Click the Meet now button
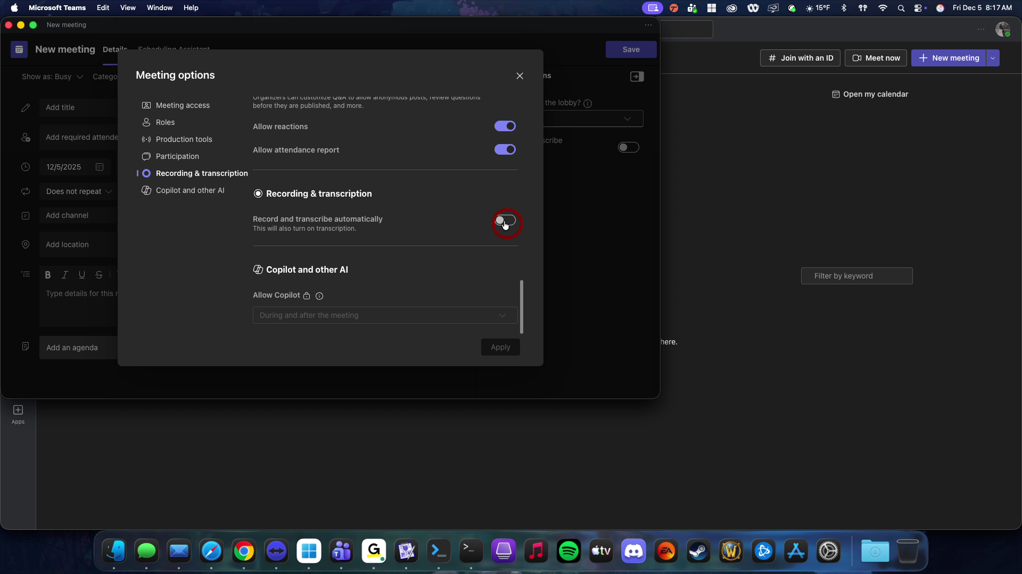1022x574 pixels. coord(876,58)
